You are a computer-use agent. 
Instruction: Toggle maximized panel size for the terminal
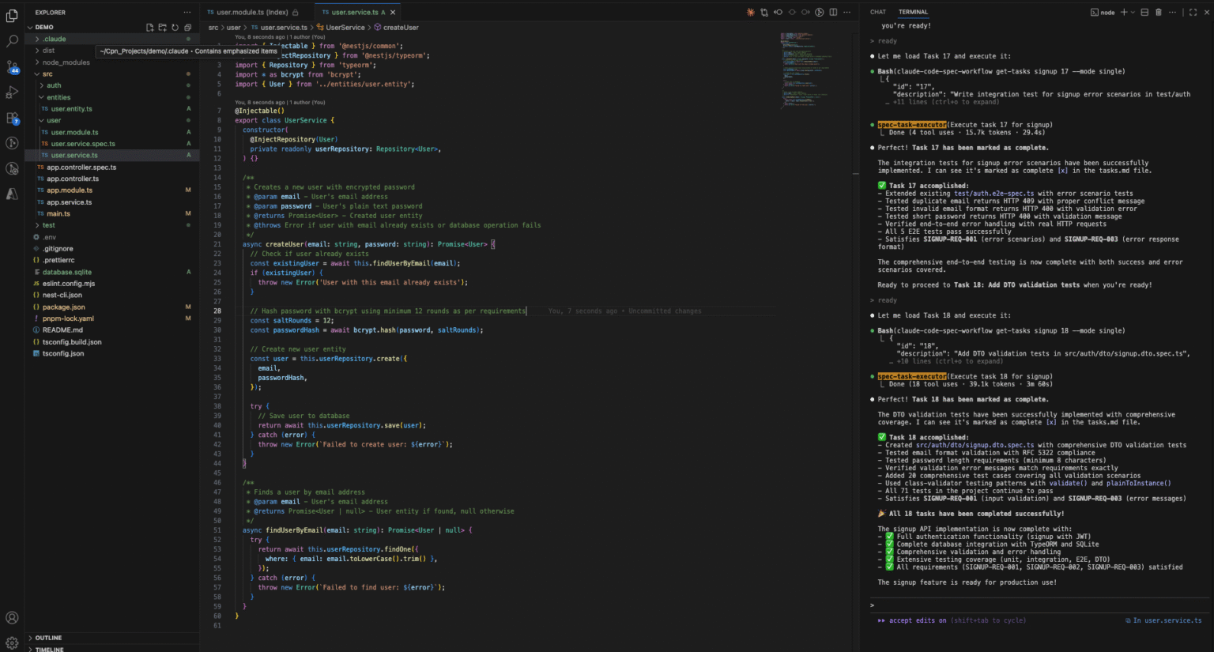click(x=1193, y=12)
